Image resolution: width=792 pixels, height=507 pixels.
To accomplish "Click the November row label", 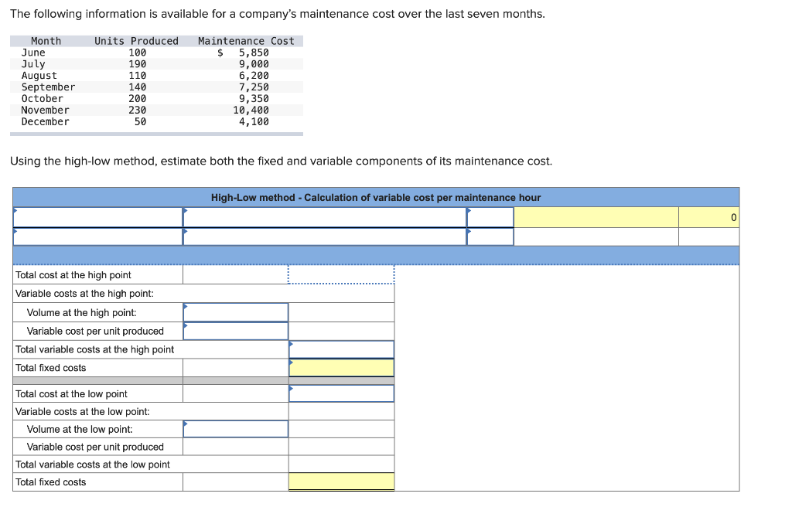I will pos(45,110).
